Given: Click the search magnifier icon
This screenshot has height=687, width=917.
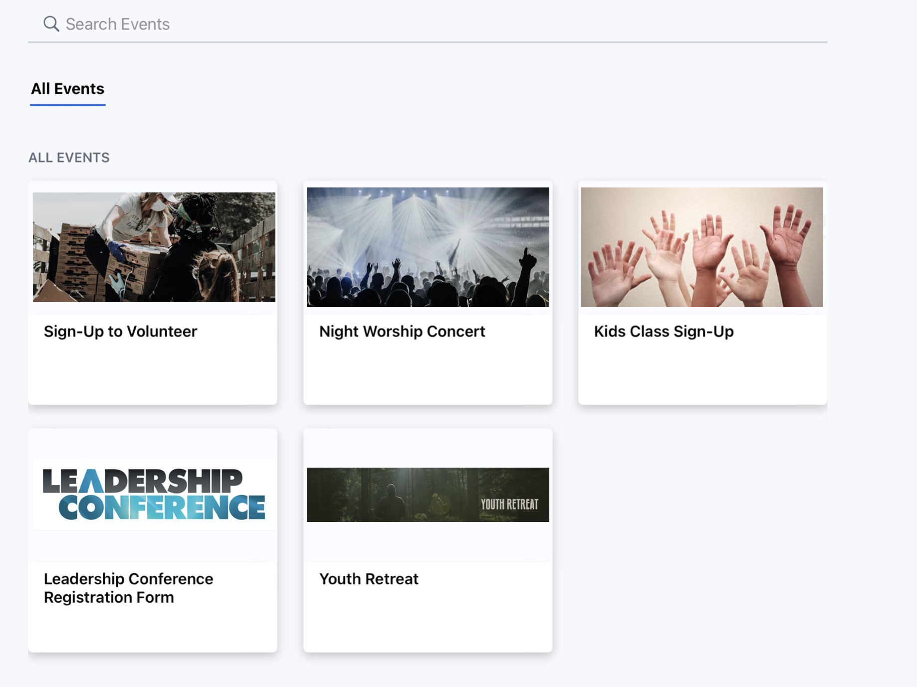Looking at the screenshot, I should (x=51, y=23).
